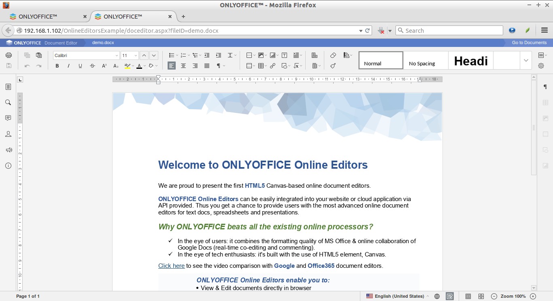Click the Mail Merge icon in toolbar
This screenshot has width=553, height=301.
point(315,55)
